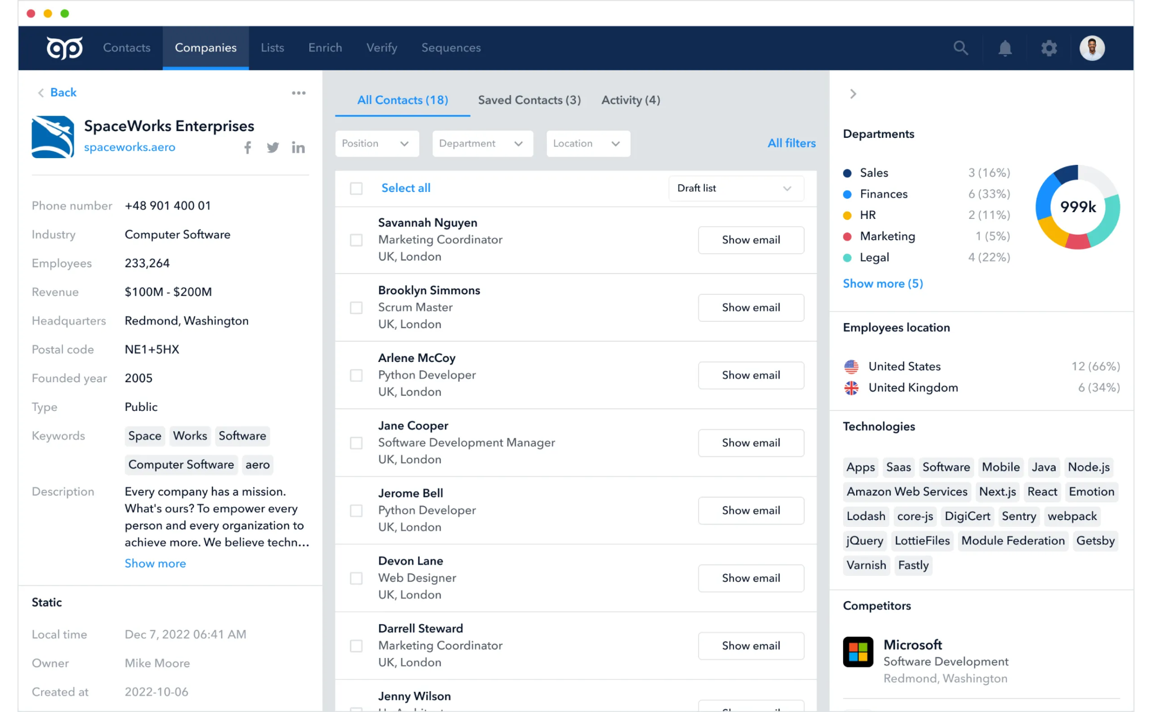Reveal Devon Lane's email
Viewport: 1152px width, 712px height.
click(751, 578)
